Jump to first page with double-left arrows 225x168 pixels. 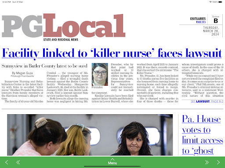click(18, 162)
